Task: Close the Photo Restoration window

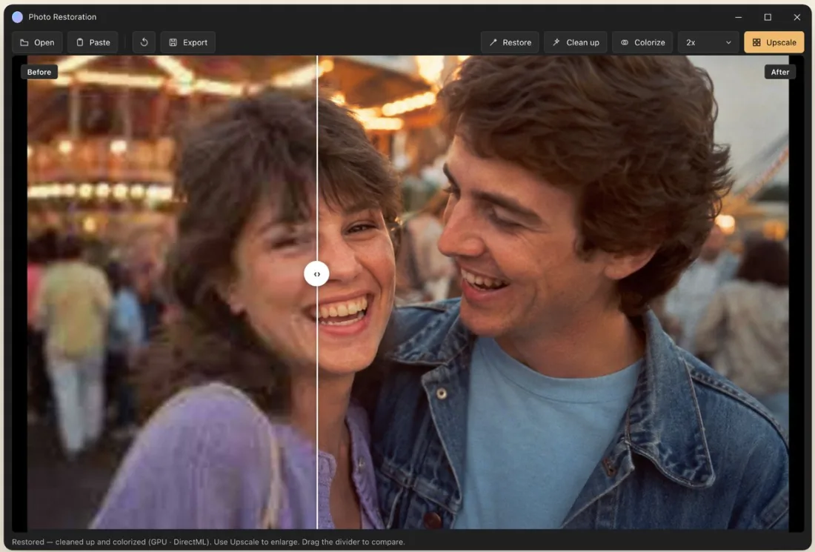Action: click(796, 17)
